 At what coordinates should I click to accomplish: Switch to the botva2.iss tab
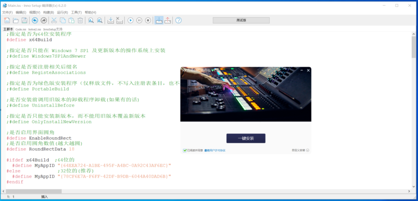click(34, 29)
